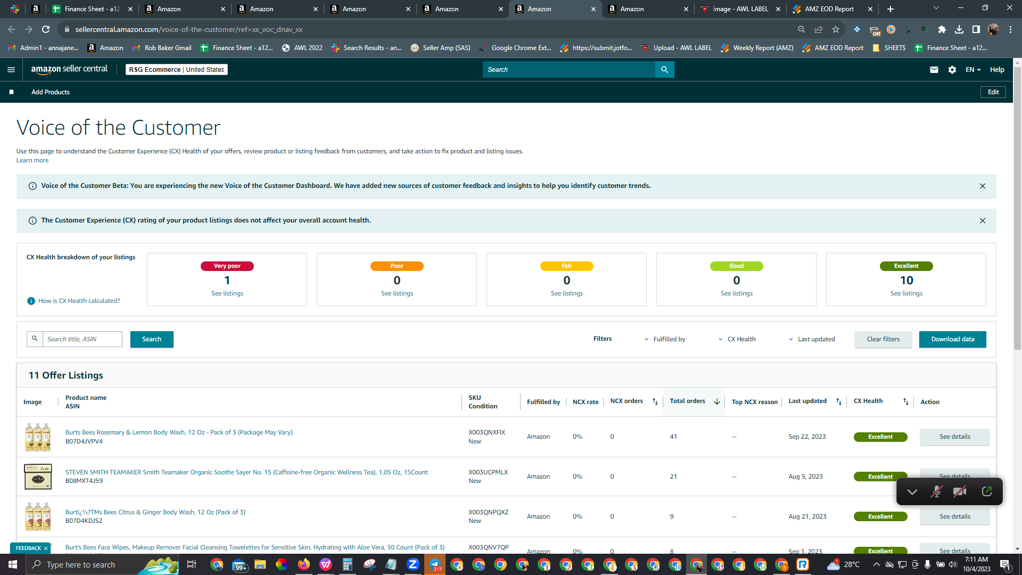Open the STEVEN SMITH TEAMAKER product link
The image size is (1022, 575).
(246, 472)
